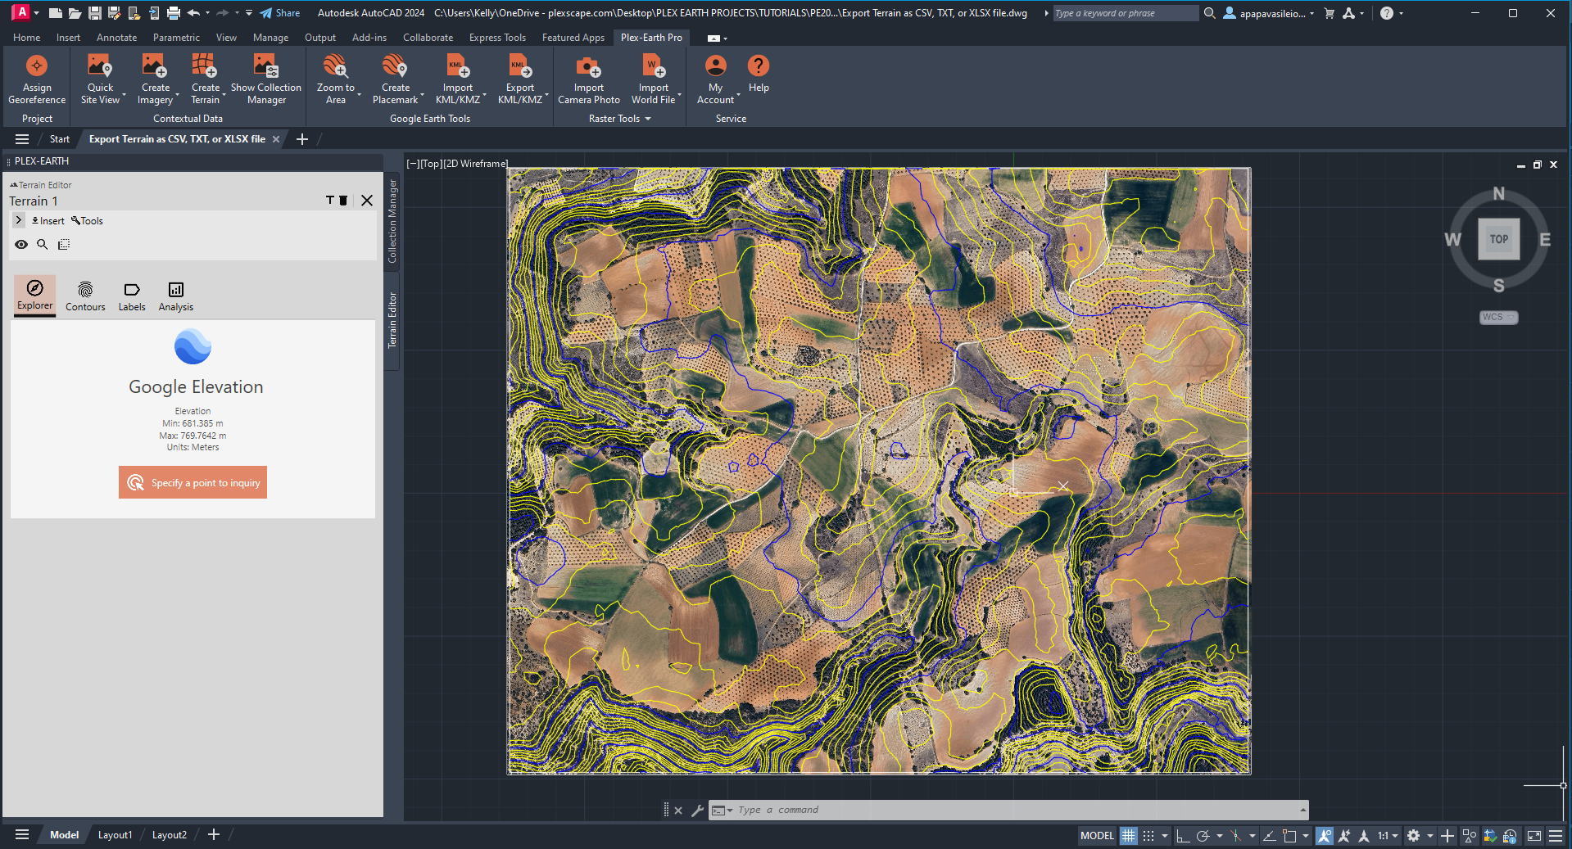
Task: Open the Import Camera Photo tool
Action: tap(589, 79)
